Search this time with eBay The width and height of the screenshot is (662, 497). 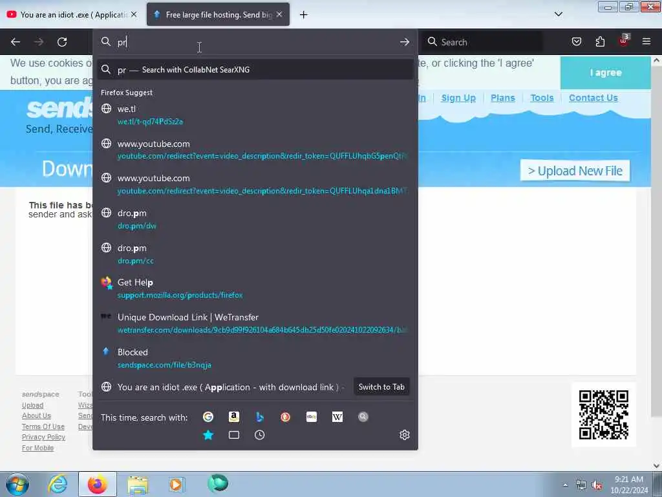(311, 417)
